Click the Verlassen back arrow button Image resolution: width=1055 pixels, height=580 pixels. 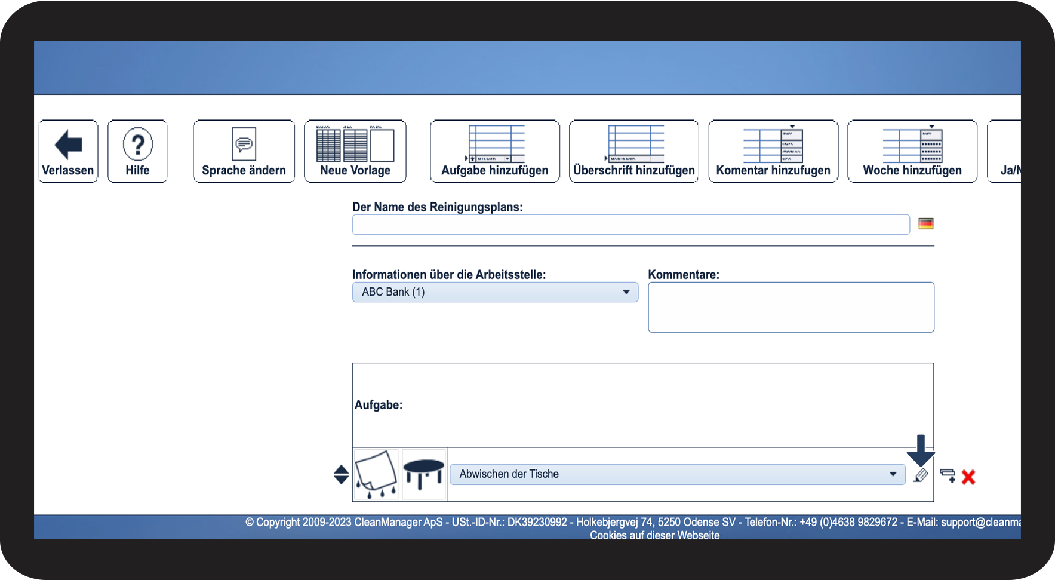coord(68,151)
